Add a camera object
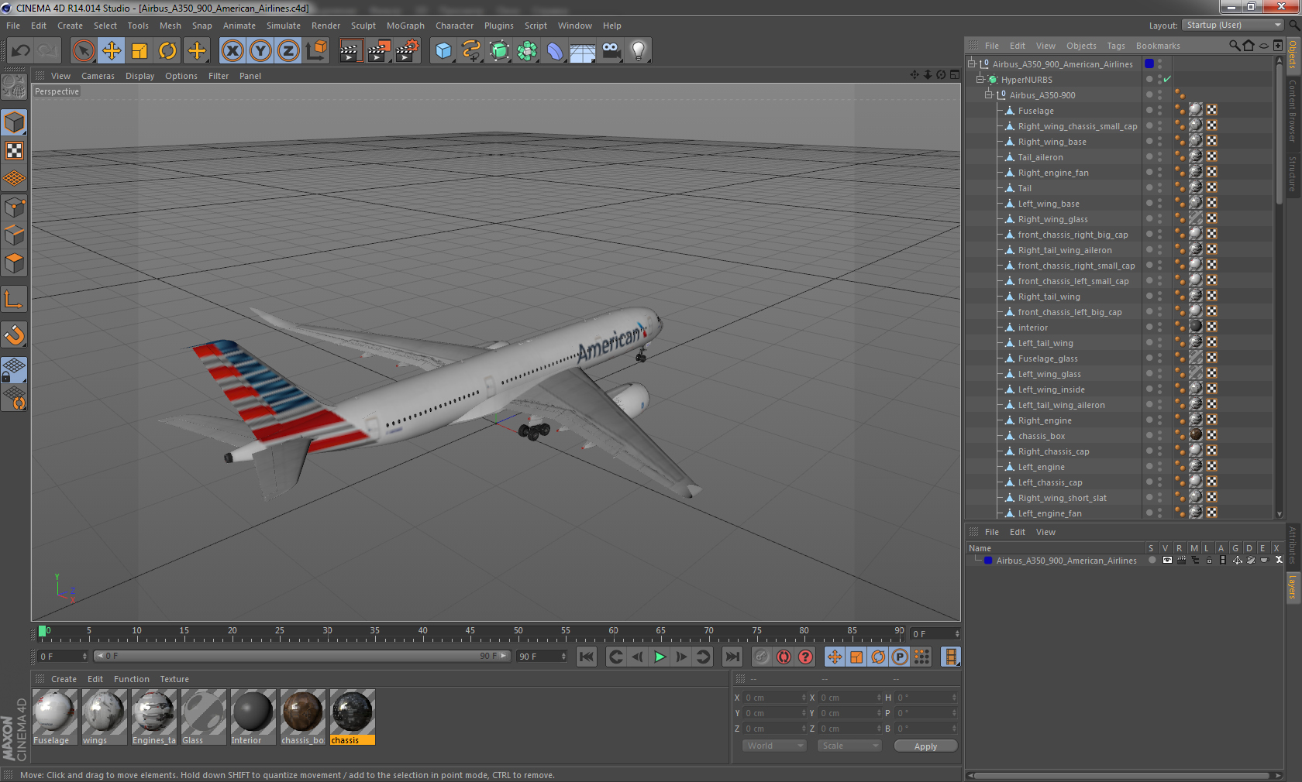Image resolution: width=1302 pixels, height=782 pixels. (611, 51)
